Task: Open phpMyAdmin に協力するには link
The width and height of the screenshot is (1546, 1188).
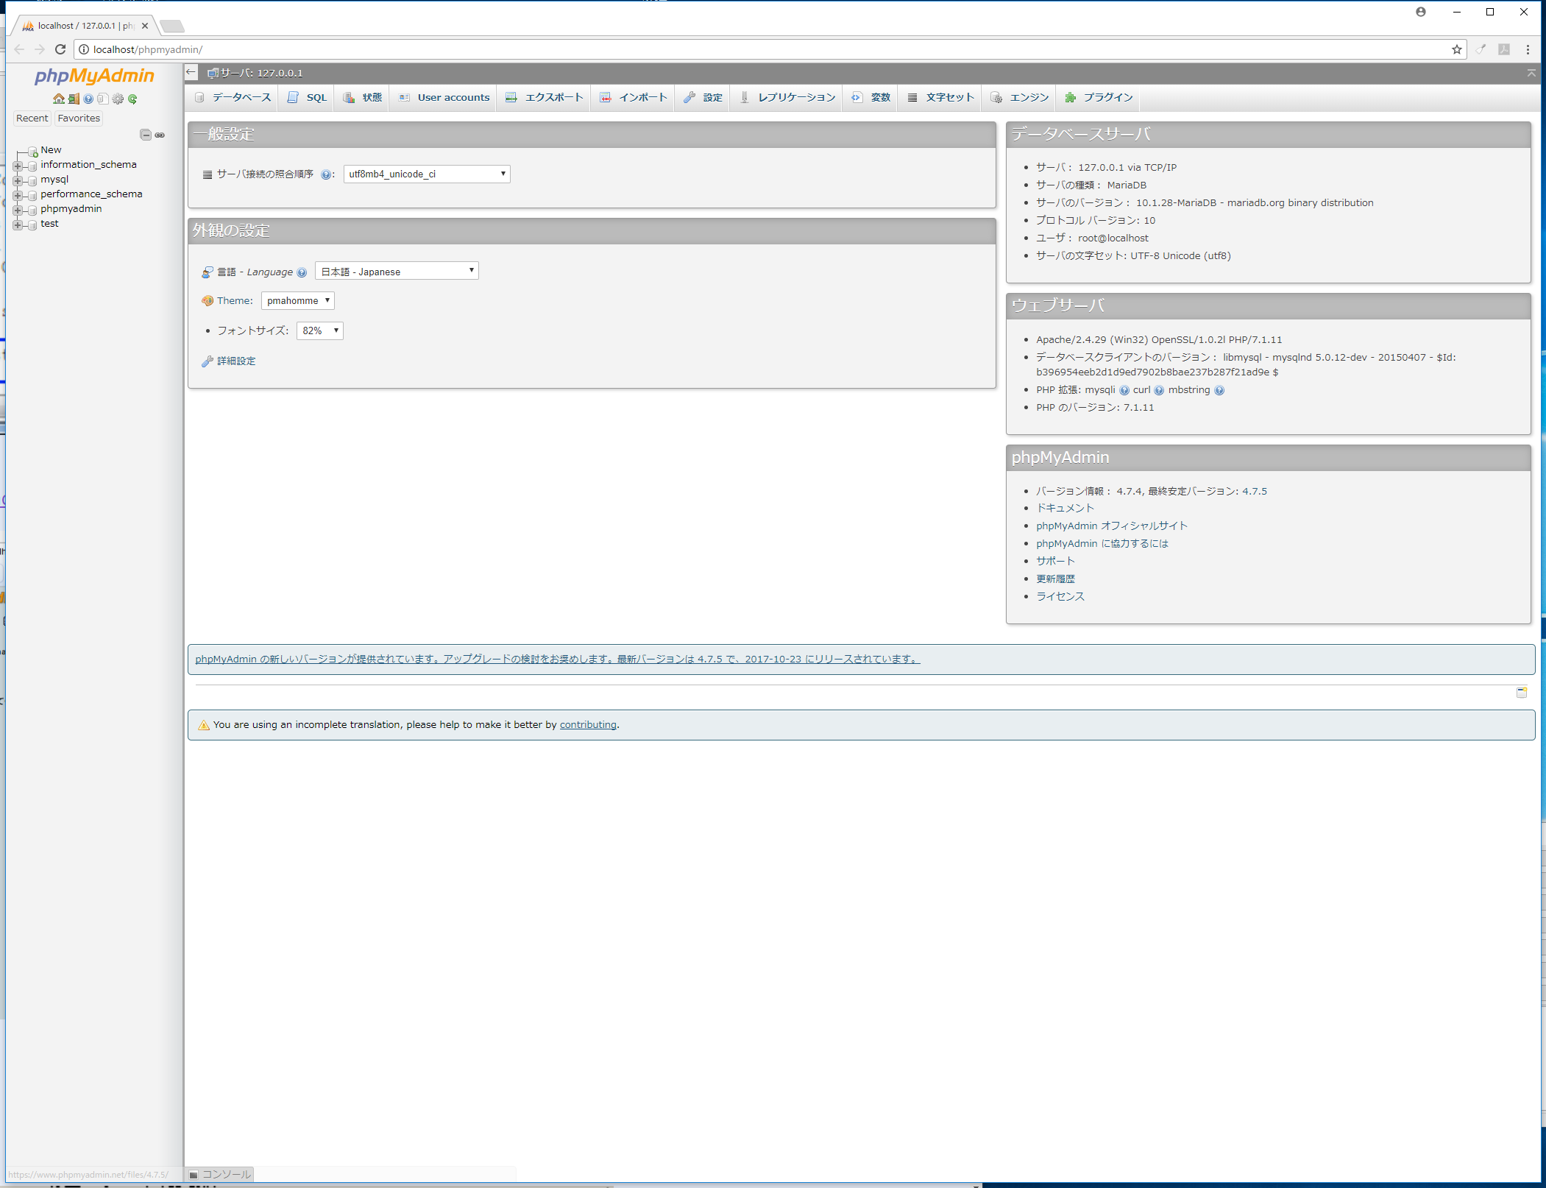Action: tap(1102, 544)
